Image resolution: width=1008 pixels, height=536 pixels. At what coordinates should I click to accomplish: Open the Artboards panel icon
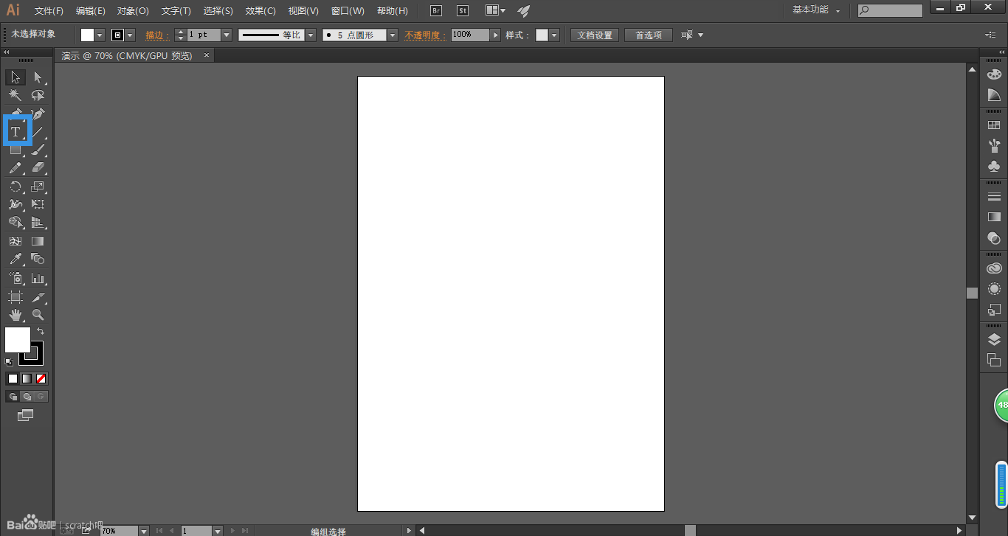coord(994,360)
